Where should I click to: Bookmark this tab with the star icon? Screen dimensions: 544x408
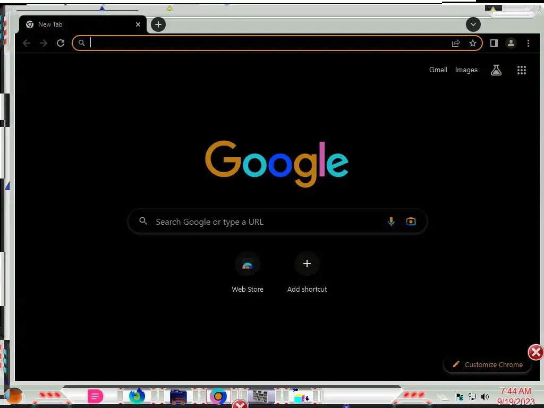(x=472, y=43)
